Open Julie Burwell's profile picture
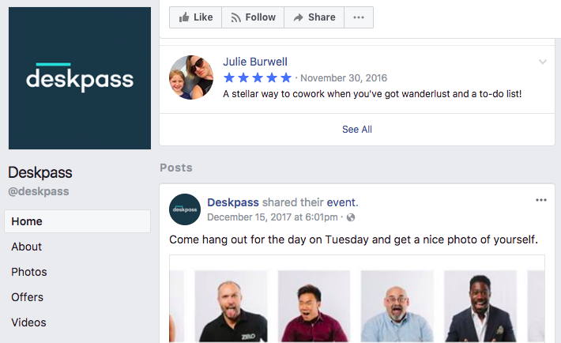This screenshot has height=343, width=561. 191,77
